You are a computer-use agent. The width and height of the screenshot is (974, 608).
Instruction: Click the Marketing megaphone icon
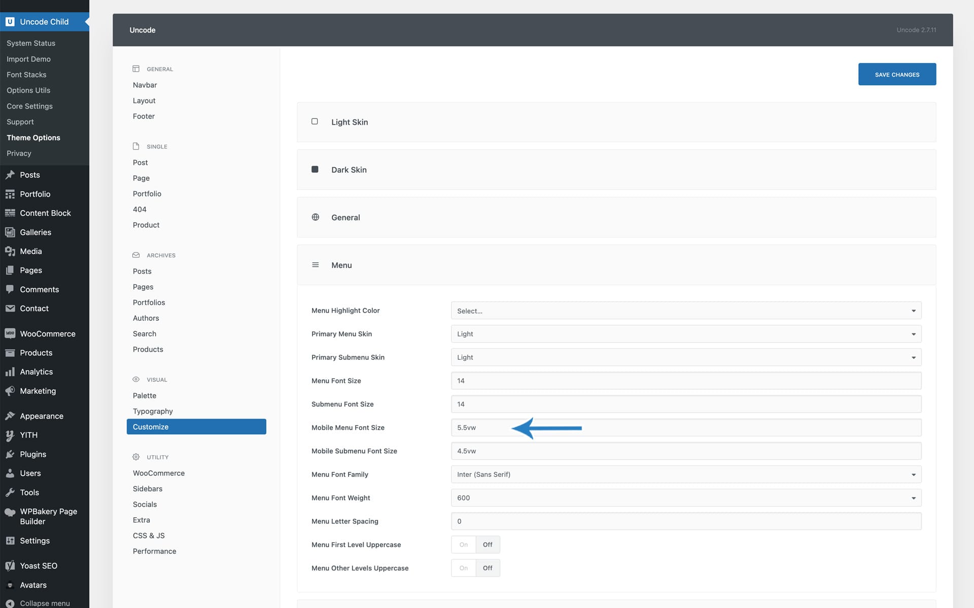click(10, 391)
